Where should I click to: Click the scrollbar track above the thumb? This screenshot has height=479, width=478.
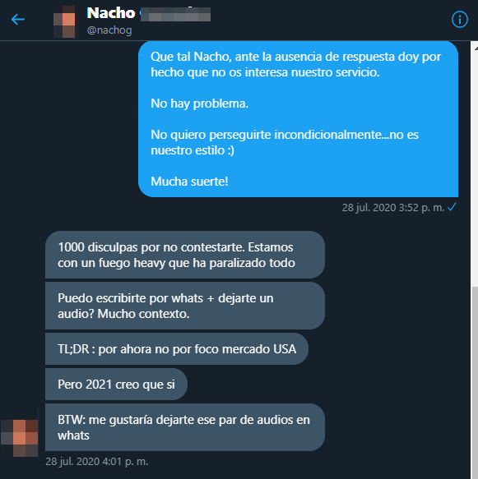coord(475,169)
